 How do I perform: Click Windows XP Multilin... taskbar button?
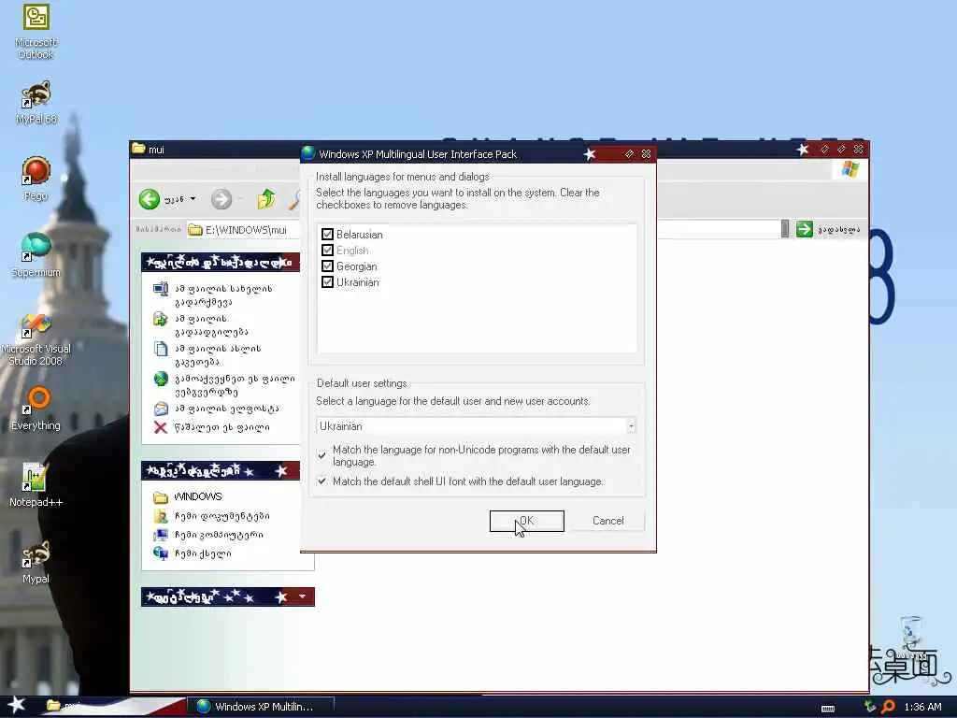pos(260,707)
